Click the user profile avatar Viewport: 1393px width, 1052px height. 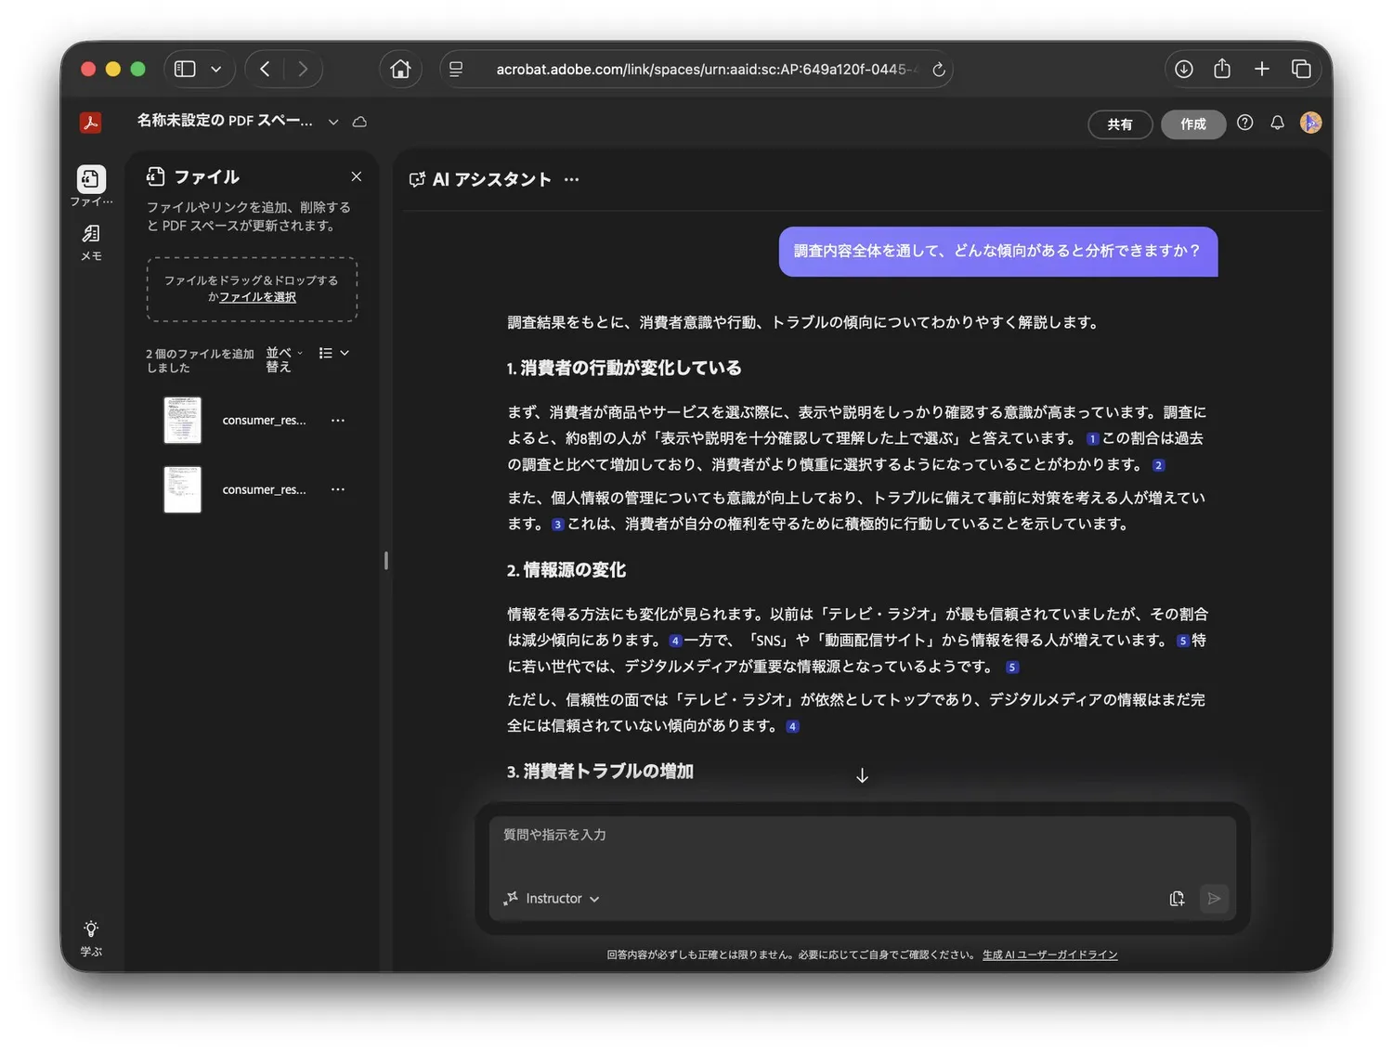1310,123
